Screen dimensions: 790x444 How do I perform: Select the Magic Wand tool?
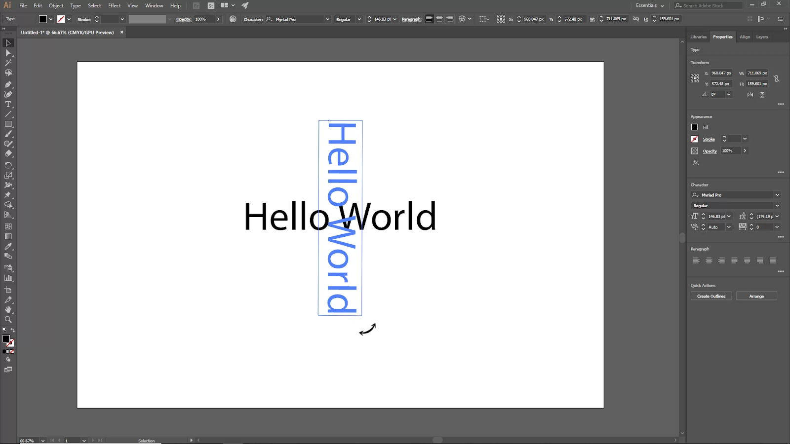[8, 63]
